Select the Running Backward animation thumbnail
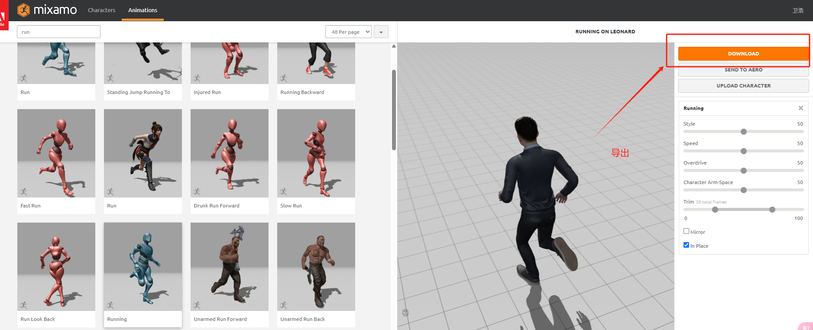This screenshot has width=813, height=330. click(x=316, y=63)
